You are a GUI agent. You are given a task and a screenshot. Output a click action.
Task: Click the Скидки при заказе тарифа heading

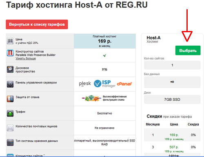point(169,116)
